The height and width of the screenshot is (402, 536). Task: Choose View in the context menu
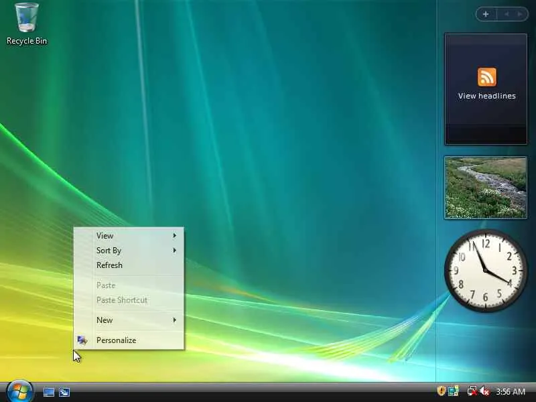129,236
